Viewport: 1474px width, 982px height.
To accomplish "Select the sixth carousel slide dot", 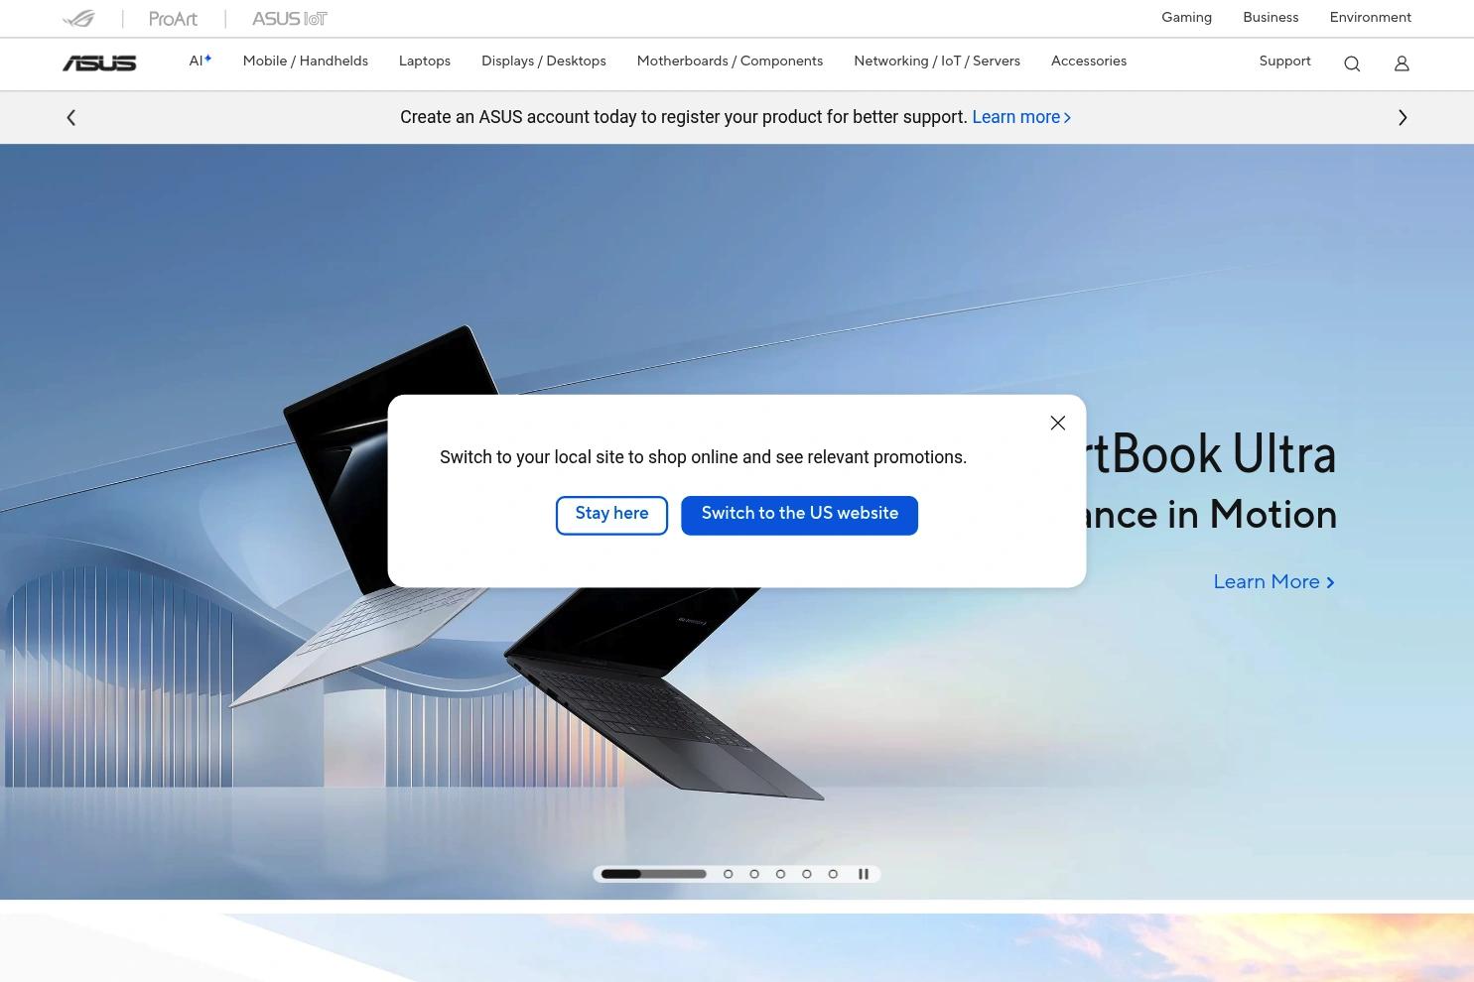I will click(x=834, y=874).
